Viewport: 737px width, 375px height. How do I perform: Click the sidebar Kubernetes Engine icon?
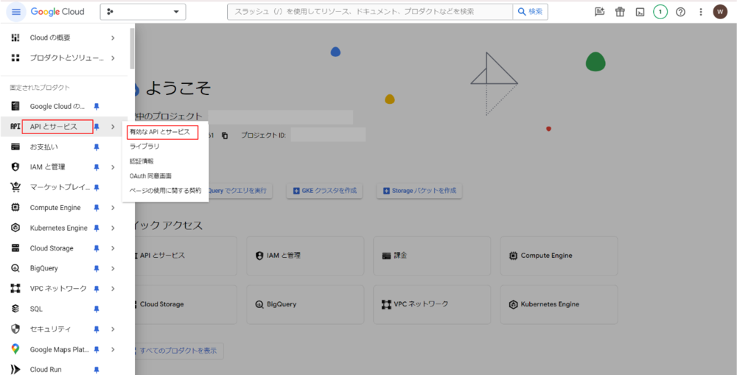tap(15, 228)
